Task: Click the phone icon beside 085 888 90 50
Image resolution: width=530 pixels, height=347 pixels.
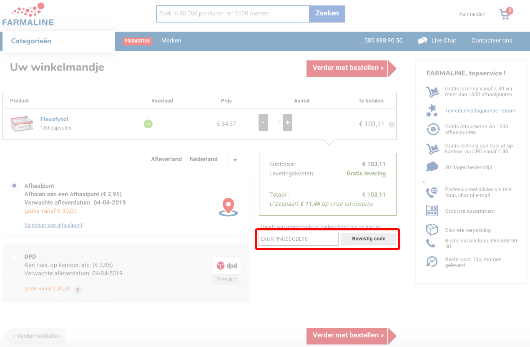Action: (359, 41)
